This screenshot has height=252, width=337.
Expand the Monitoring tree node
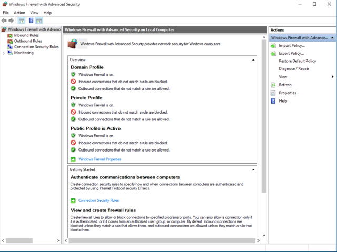pos(4,53)
